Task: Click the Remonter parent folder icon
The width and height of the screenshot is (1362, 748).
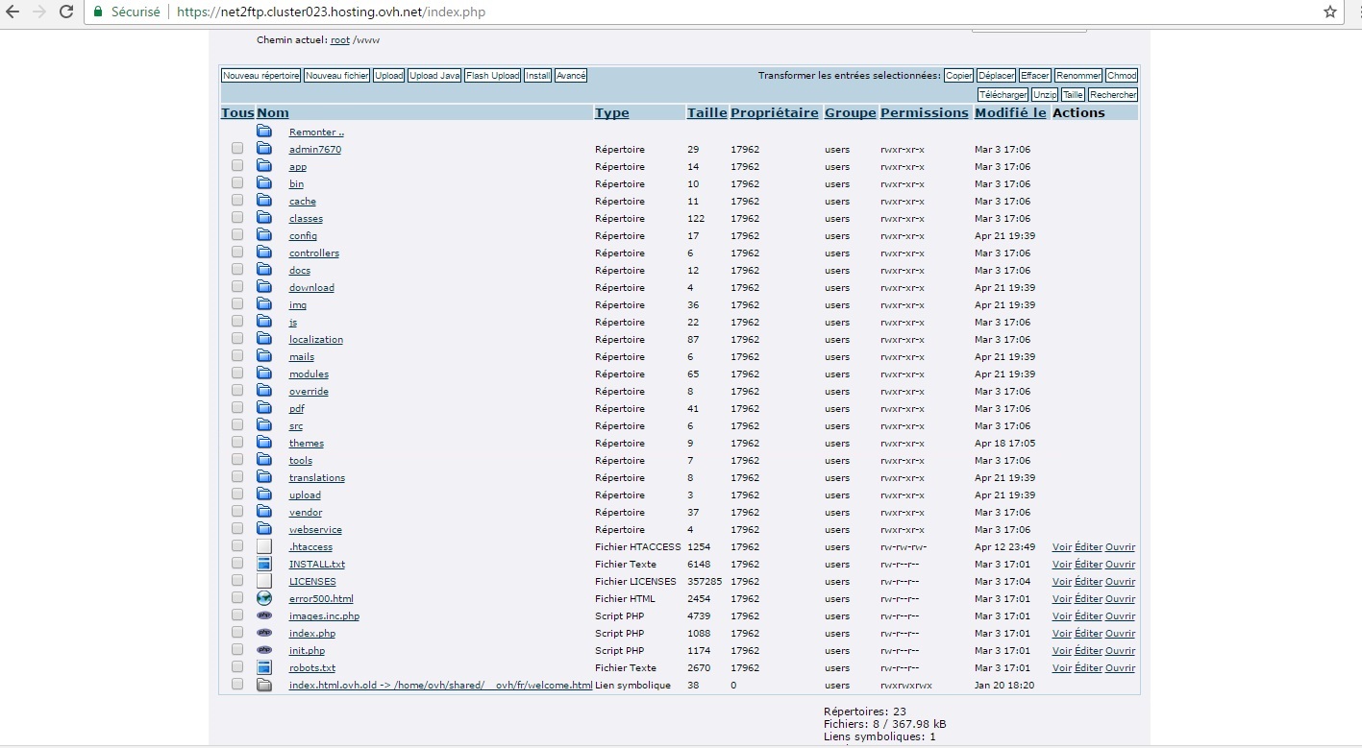Action: (264, 132)
